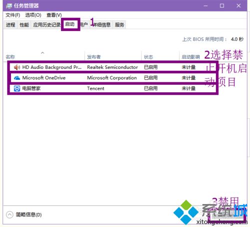Viewport: 250px width, 227px height.
Task: Click 未计量 impact in OneDrive row
Action: point(188,78)
